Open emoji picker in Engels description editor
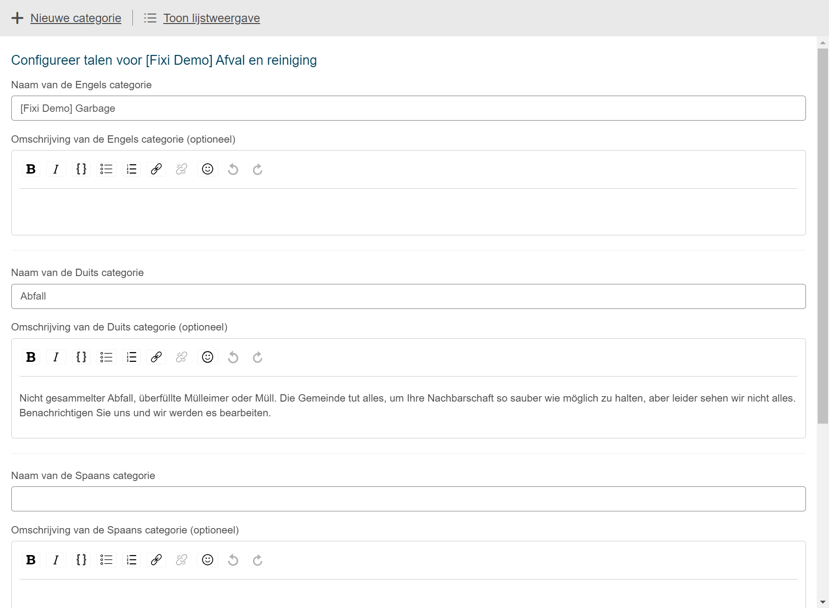This screenshot has width=829, height=608. [207, 169]
